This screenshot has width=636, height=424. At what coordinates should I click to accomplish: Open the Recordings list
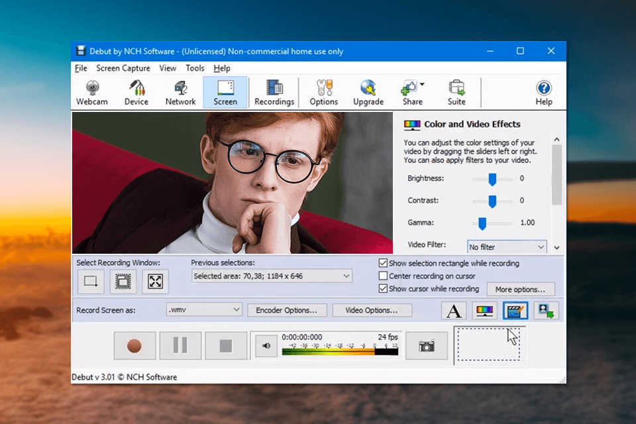click(x=274, y=91)
